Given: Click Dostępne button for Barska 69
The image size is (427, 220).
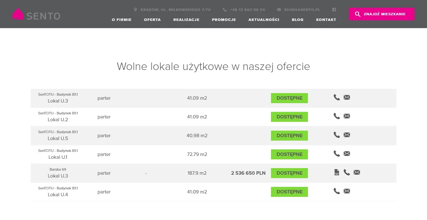Looking at the screenshot, I should 289,173.
